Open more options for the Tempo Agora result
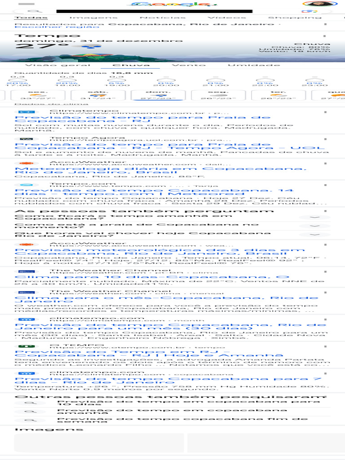This screenshot has height=460, width=345. (325, 139)
